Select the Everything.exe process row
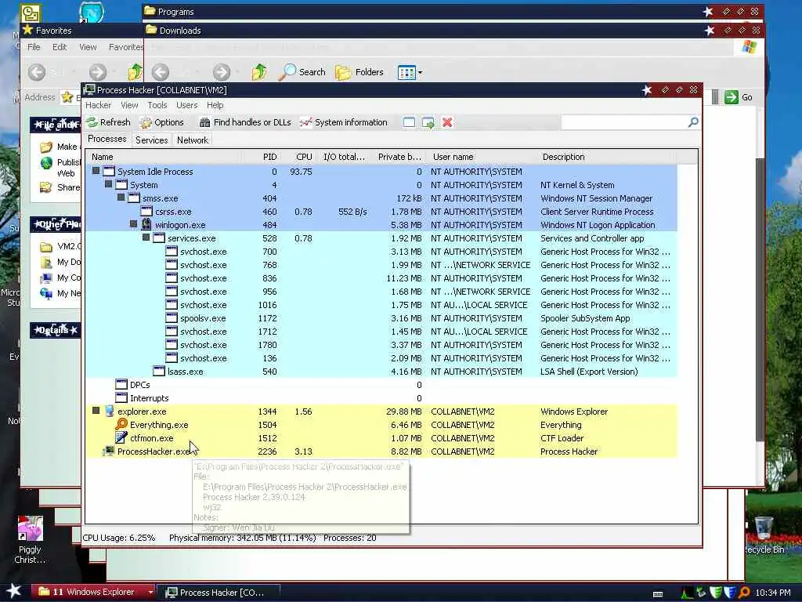Viewport: 802px width, 602px height. (381, 425)
